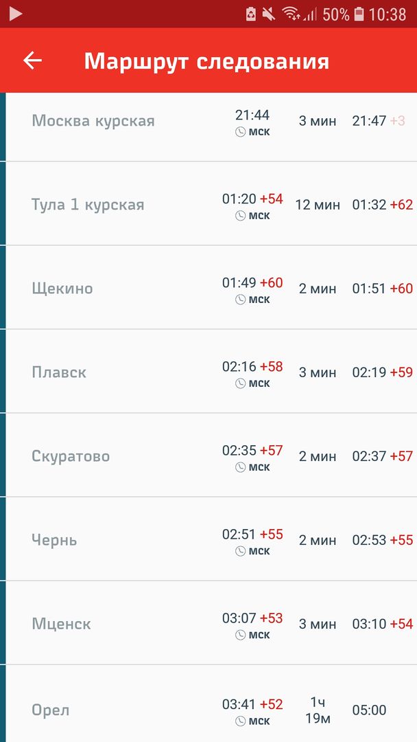Tap the Wi-Fi status icon

click(291, 14)
